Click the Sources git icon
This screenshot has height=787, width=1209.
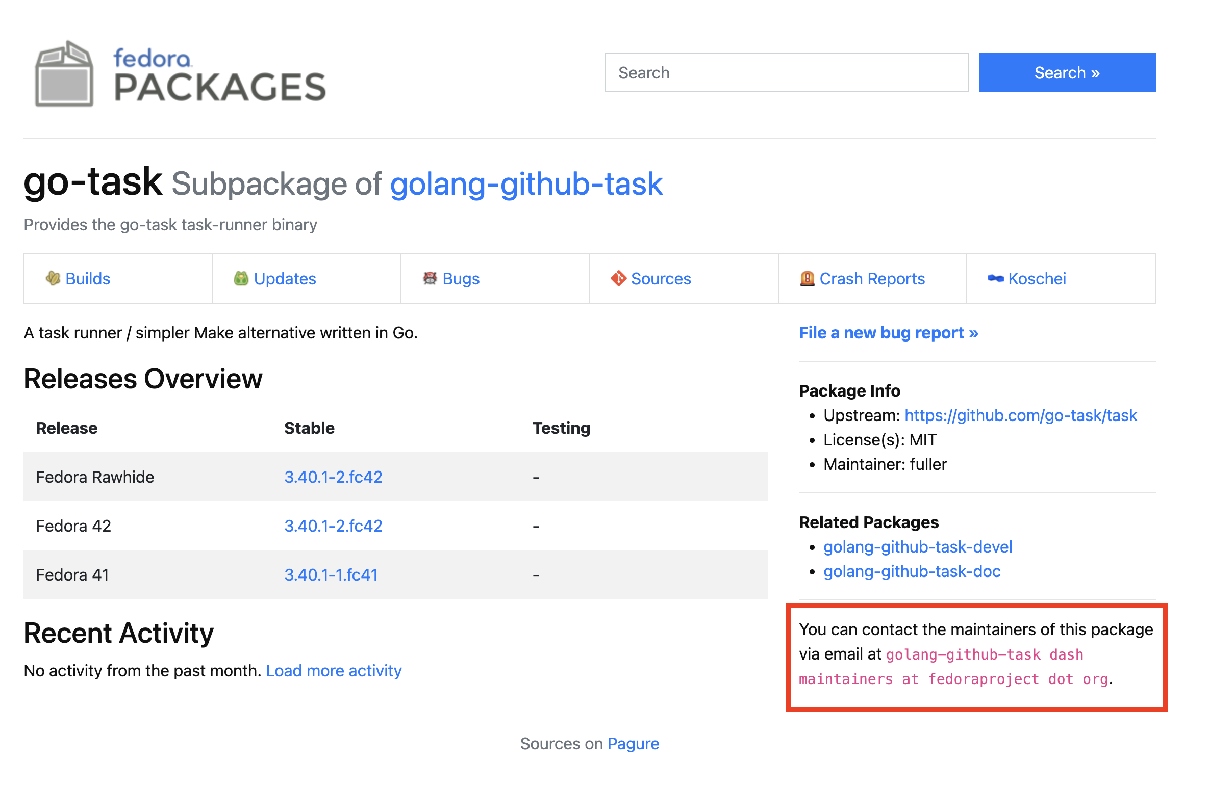[x=618, y=278]
